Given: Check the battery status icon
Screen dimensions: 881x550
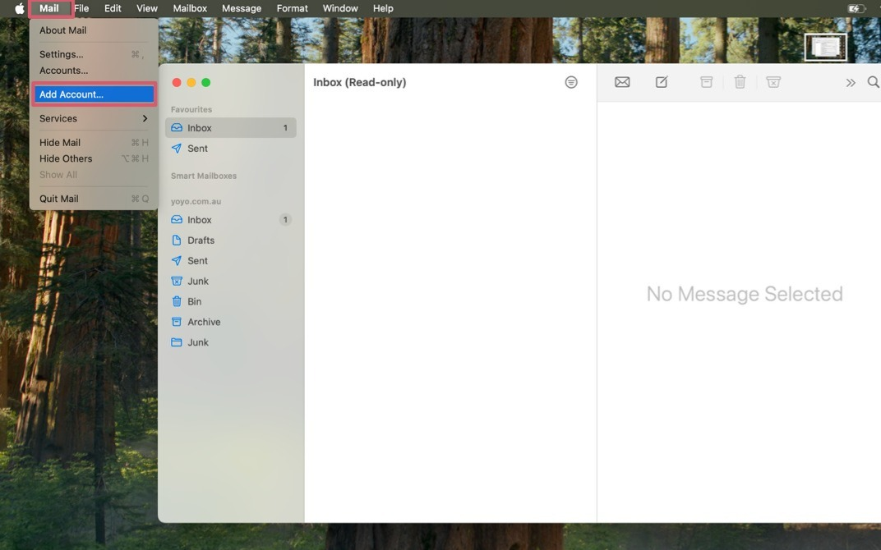Looking at the screenshot, I should pyautogui.click(x=856, y=8).
